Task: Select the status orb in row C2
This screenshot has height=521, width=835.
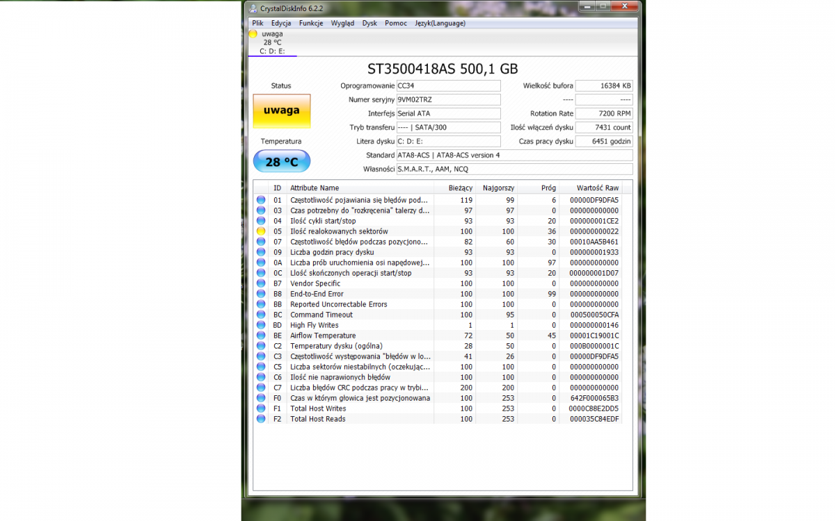Action: 261,346
